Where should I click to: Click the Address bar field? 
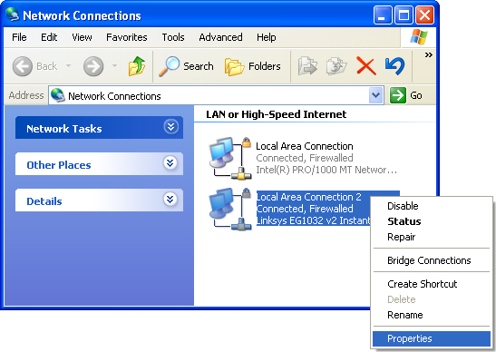tap(216, 95)
